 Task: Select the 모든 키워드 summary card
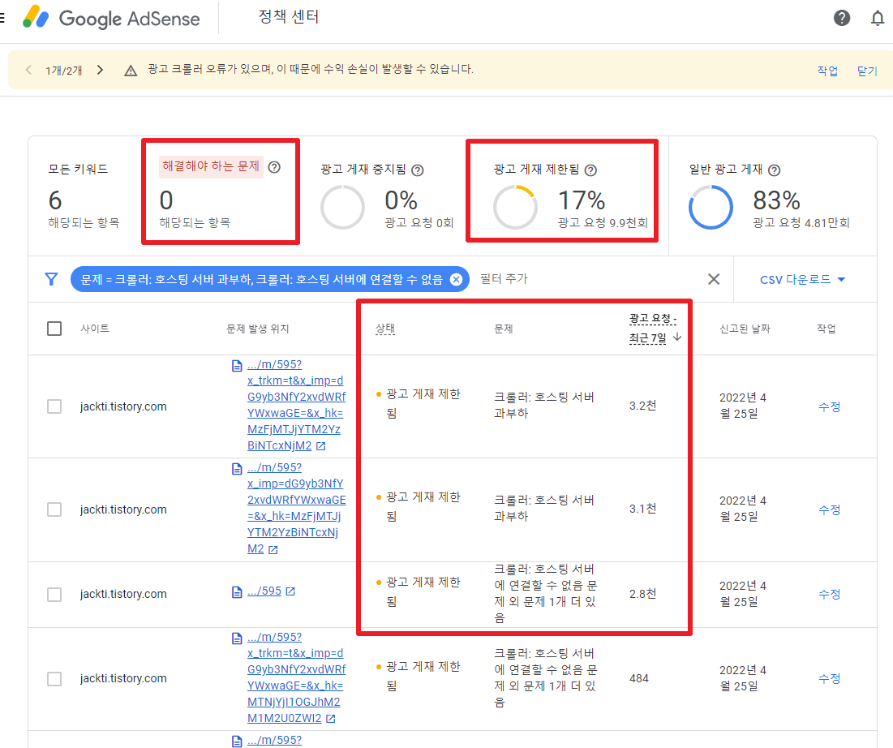84,196
